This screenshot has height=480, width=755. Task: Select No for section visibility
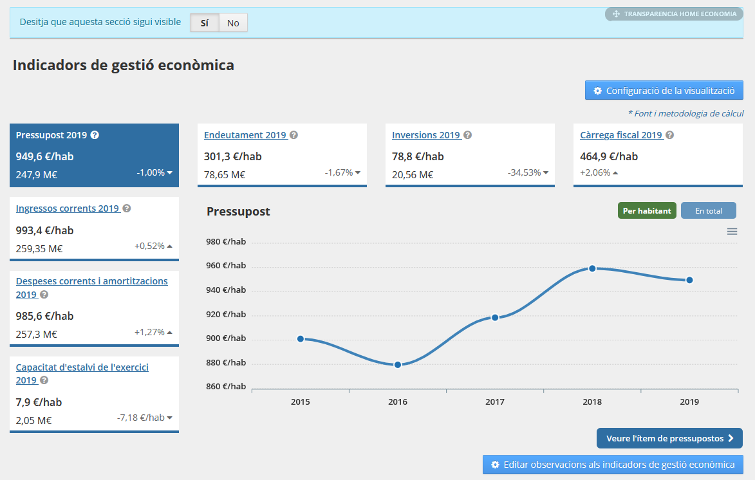pyautogui.click(x=233, y=23)
